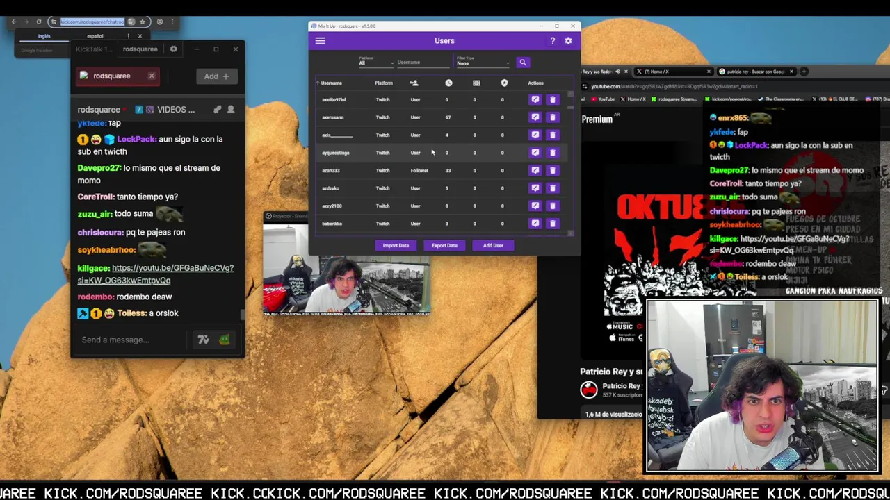The width and height of the screenshot is (890, 500).
Task: Open the Mix It Up hamburger menu
Action: click(x=320, y=41)
